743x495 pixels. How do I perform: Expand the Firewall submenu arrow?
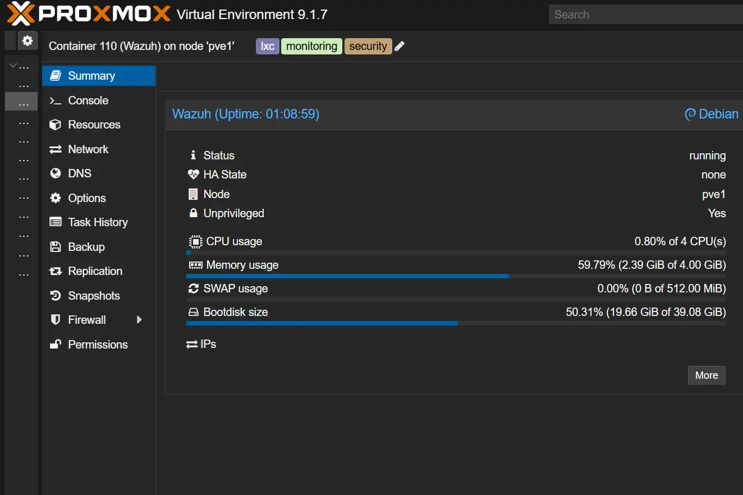[x=139, y=320]
